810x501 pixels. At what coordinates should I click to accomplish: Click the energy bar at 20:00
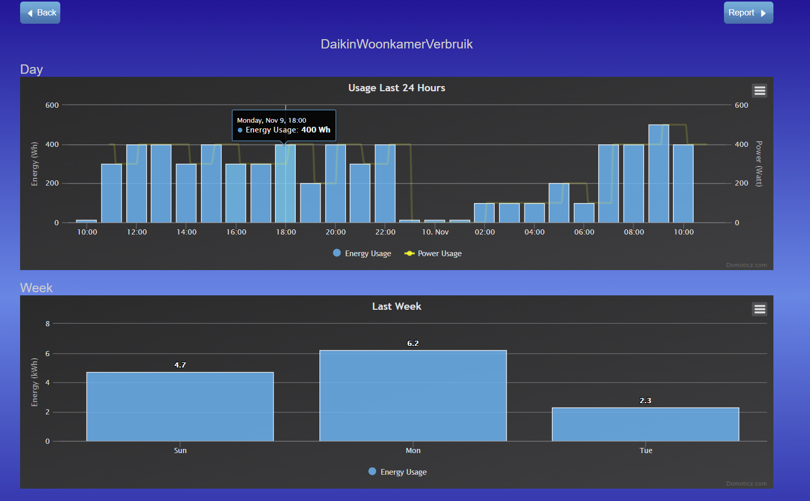point(335,183)
